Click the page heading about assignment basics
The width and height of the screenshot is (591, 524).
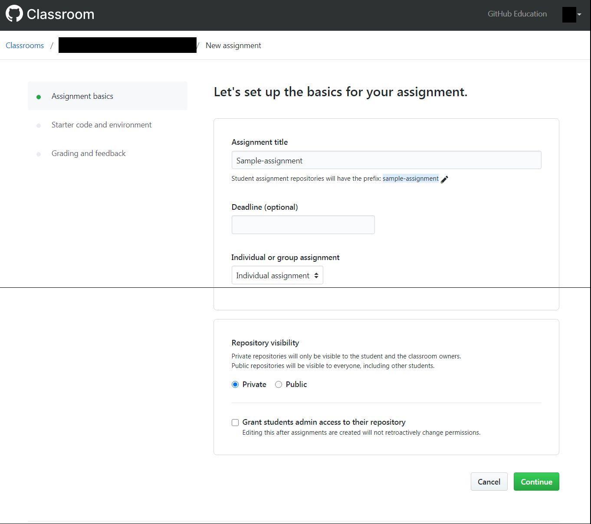[x=341, y=92]
